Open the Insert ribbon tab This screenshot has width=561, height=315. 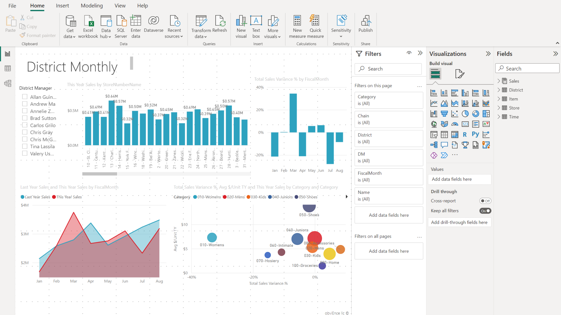pyautogui.click(x=63, y=6)
